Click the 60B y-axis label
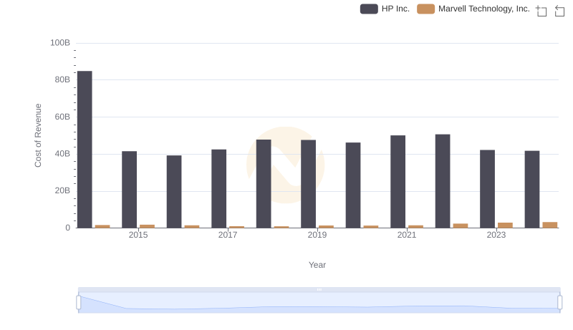The height and width of the screenshot is (330, 573). 62,117
